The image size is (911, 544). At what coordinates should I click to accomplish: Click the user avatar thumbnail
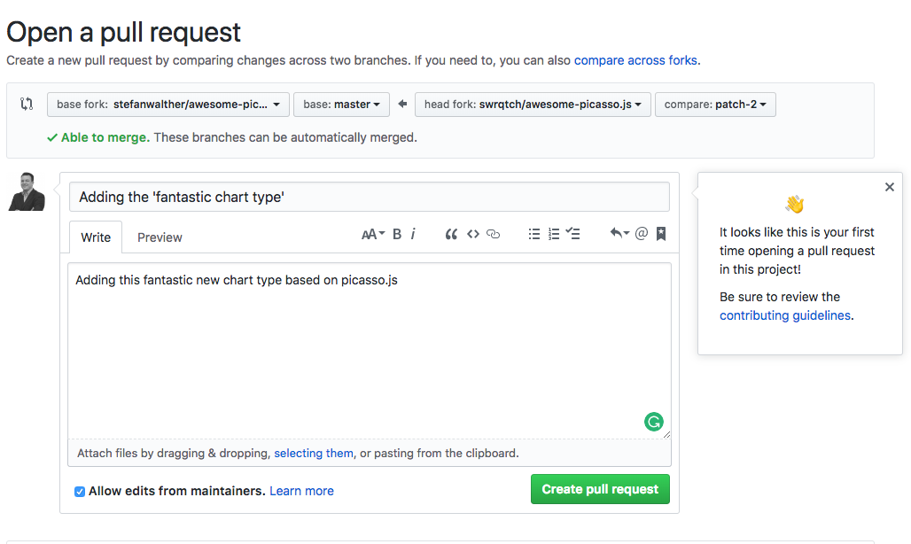pos(27,191)
